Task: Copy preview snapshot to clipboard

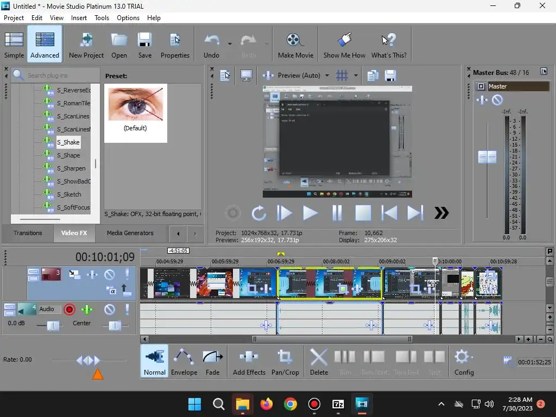Action: (372, 75)
